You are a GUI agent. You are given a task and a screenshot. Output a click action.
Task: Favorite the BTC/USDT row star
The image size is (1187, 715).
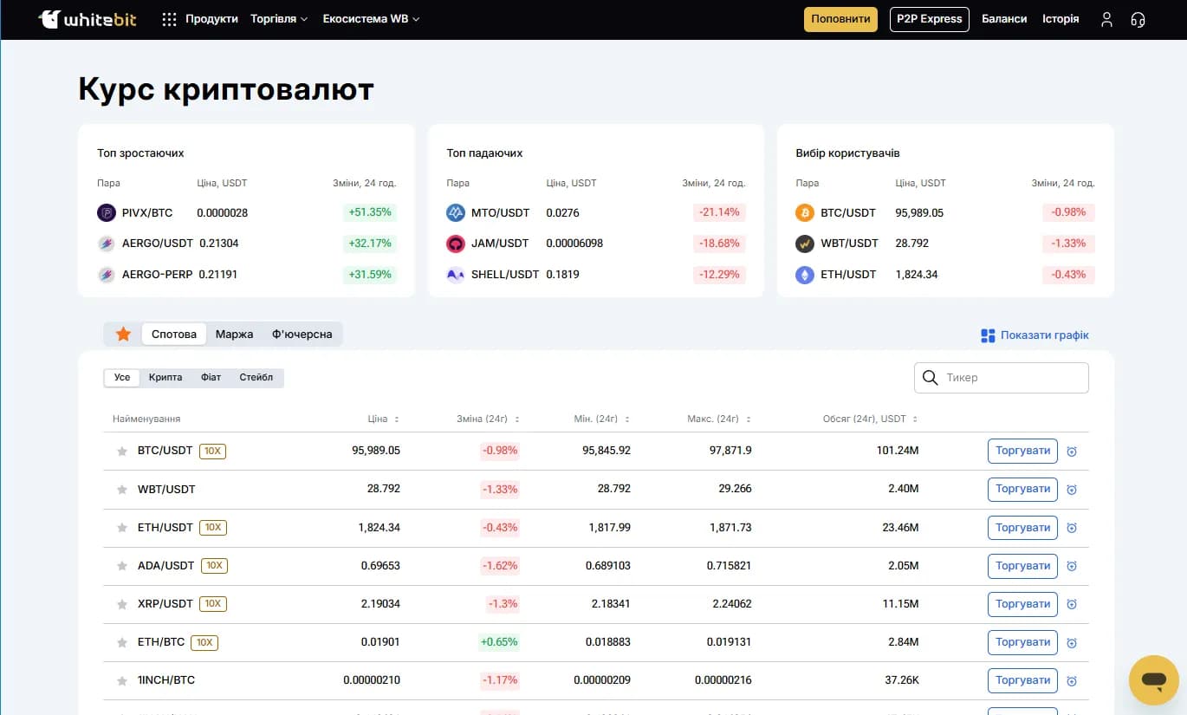[x=122, y=451]
